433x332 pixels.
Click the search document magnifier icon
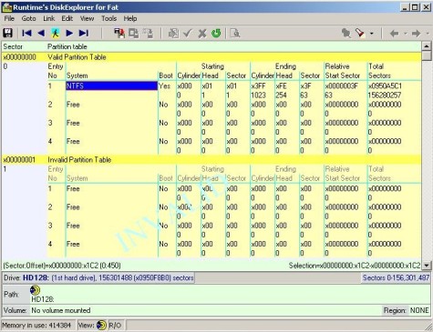[x=235, y=33]
